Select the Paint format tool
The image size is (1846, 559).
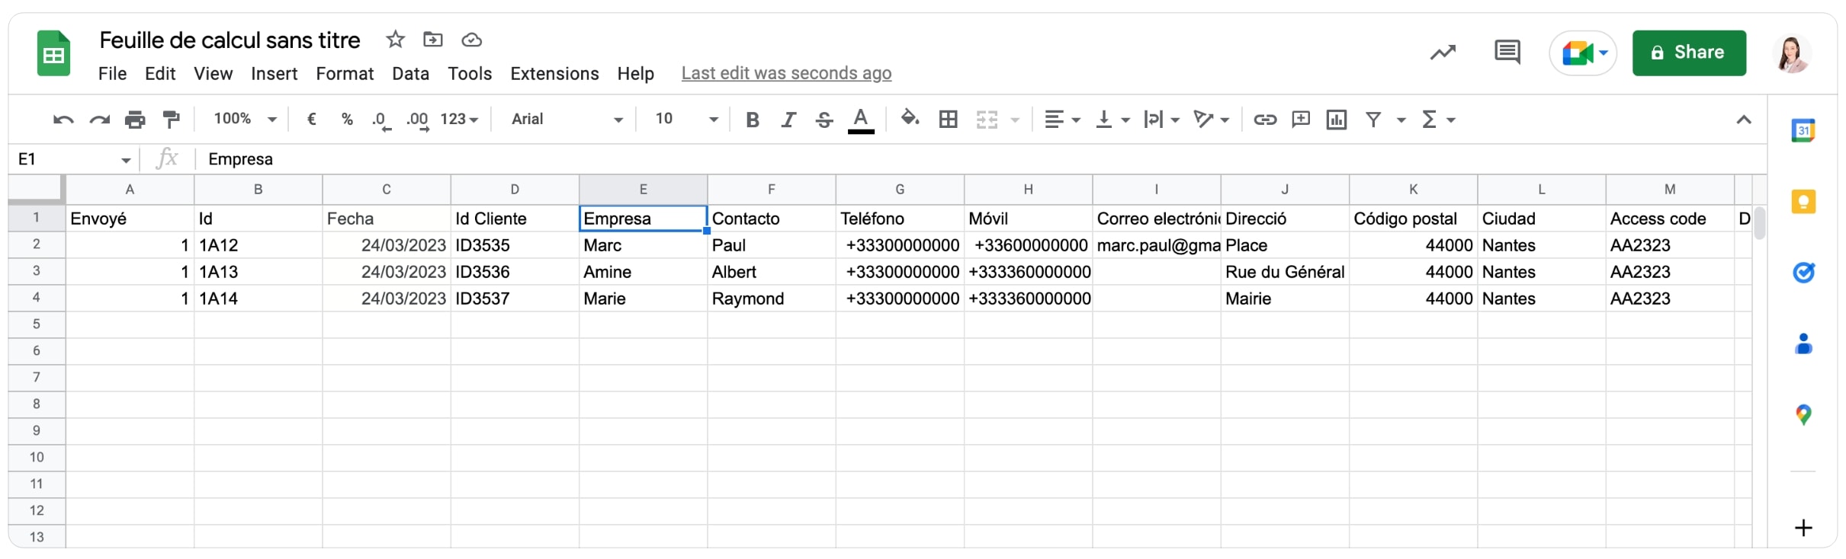coord(171,120)
